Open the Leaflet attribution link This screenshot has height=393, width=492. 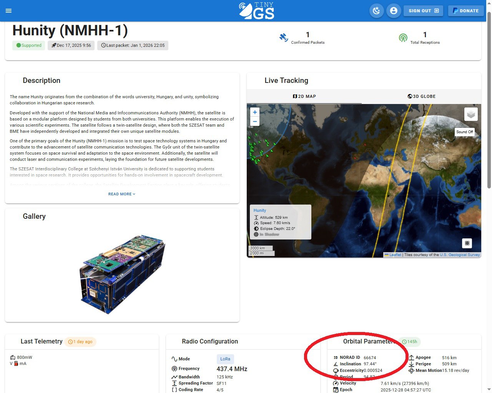point(395,255)
